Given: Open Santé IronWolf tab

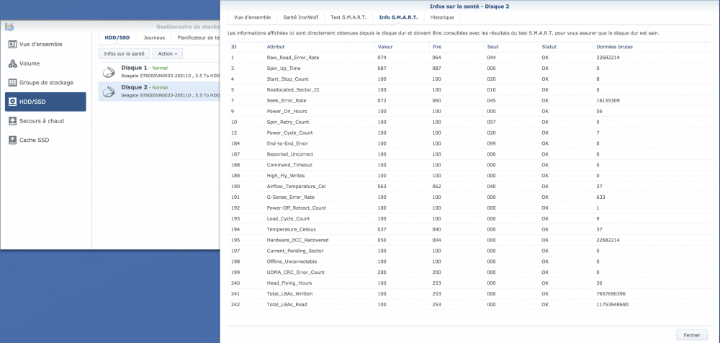Looking at the screenshot, I should [x=300, y=17].
